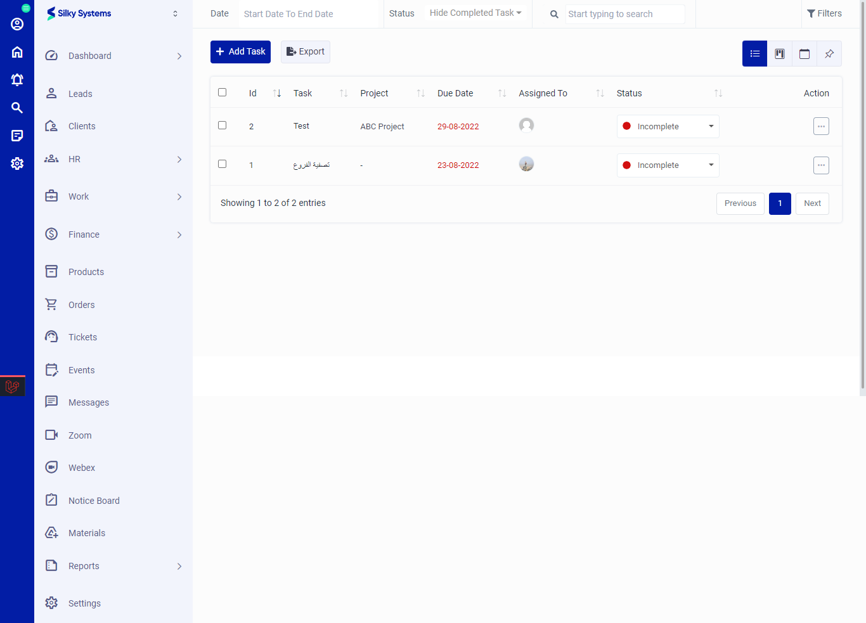
Task: Go to Notice Board in sidebar
Action: (94, 501)
